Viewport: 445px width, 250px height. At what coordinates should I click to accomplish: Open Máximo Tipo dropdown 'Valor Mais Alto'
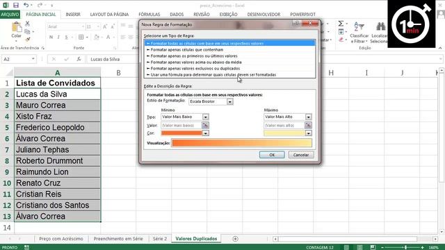tap(308, 117)
